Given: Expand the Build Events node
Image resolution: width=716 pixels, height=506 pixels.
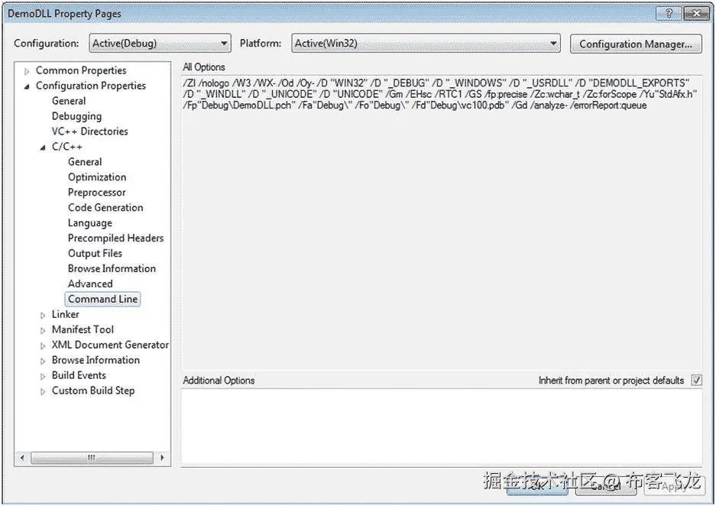Looking at the screenshot, I should pyautogui.click(x=43, y=375).
